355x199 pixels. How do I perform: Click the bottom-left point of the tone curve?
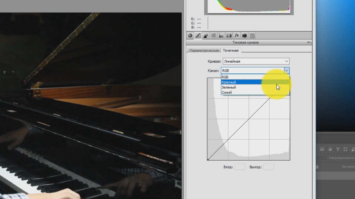[x=208, y=160]
